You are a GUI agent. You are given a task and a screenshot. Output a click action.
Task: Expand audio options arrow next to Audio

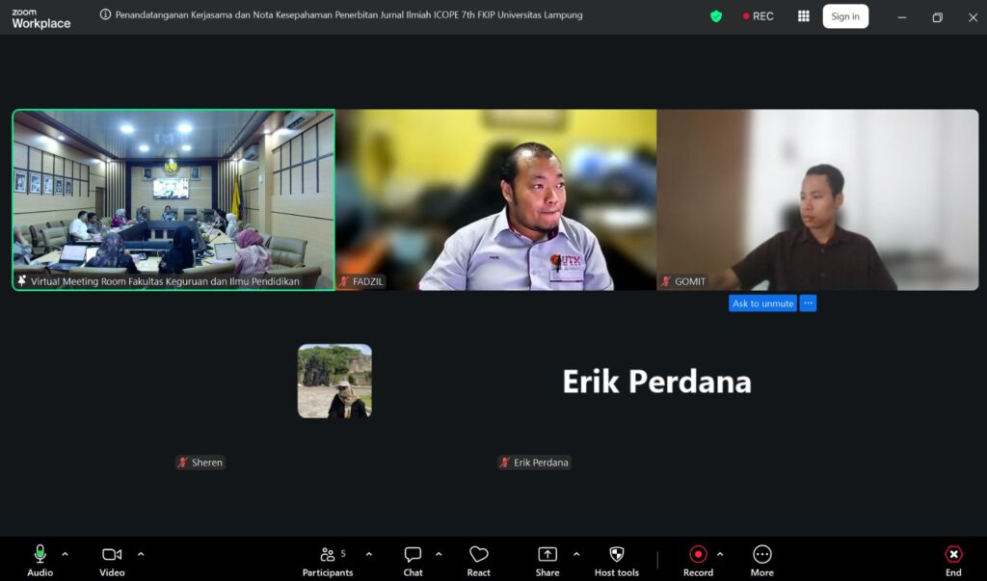[65, 555]
